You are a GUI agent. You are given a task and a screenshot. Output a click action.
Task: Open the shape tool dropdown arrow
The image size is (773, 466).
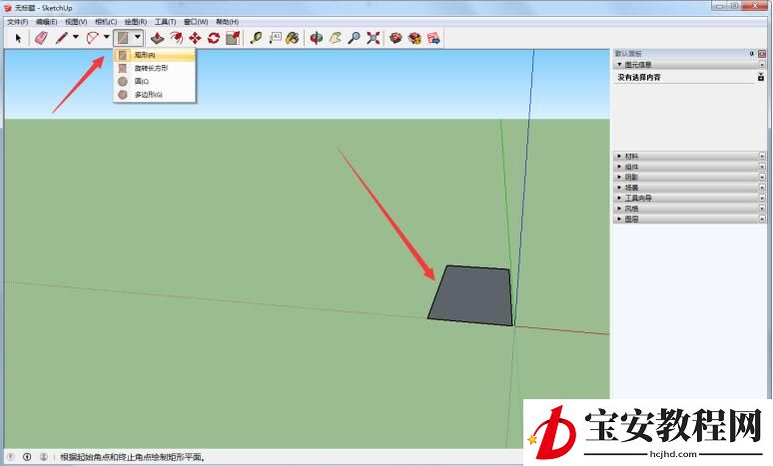[x=138, y=37]
